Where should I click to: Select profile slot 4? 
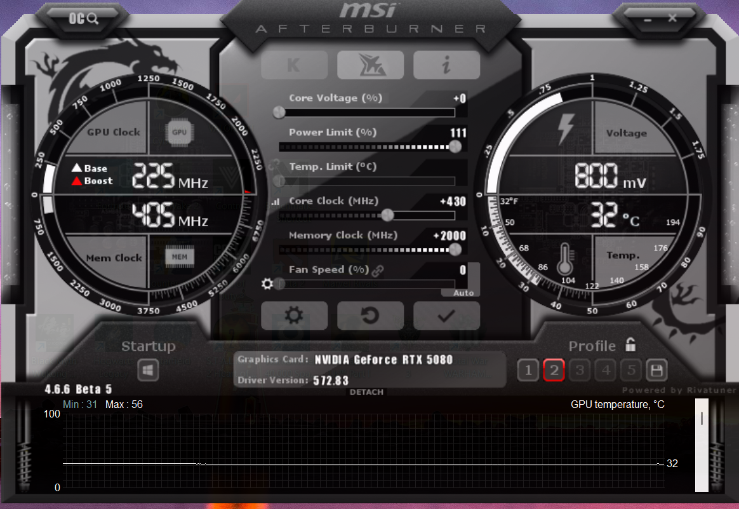[606, 370]
